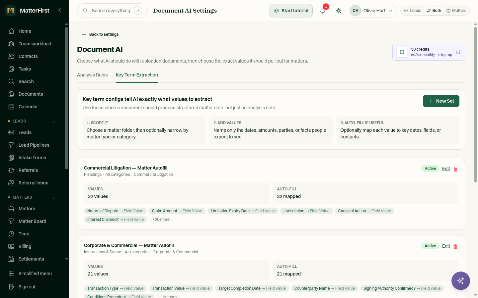
Task: Open the AI assistant sparkle button
Action: (461, 281)
